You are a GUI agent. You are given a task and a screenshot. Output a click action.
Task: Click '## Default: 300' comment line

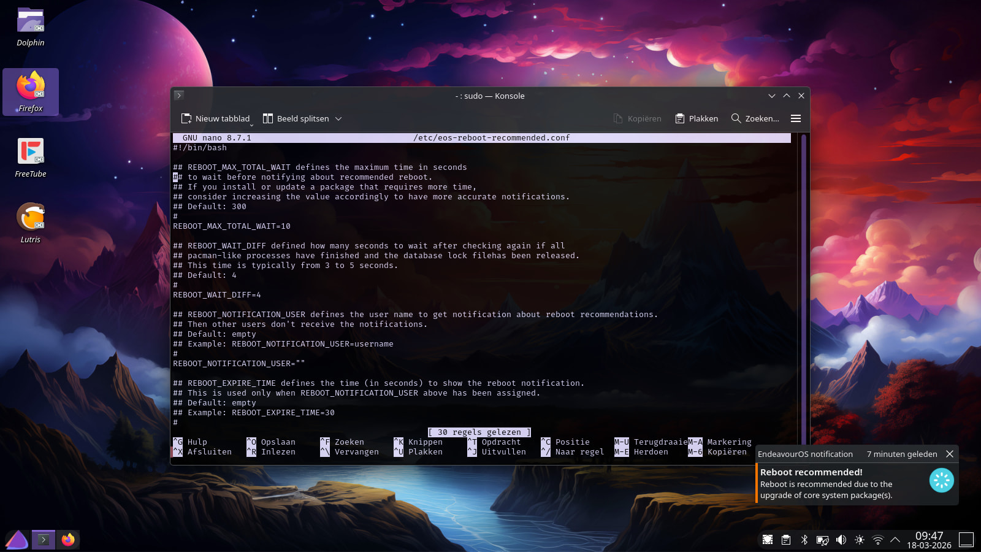pos(210,207)
